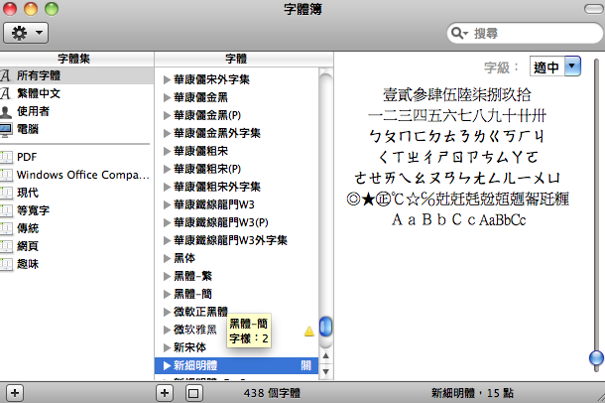Open the search magnifier options
Viewport: 605px width, 403px height.
tap(459, 33)
